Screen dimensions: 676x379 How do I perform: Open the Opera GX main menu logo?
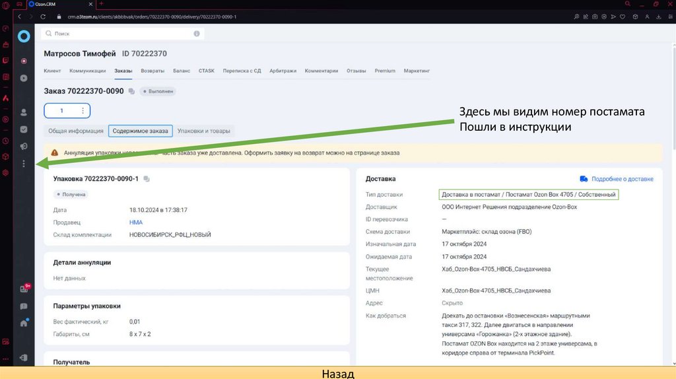pyautogui.click(x=5, y=5)
